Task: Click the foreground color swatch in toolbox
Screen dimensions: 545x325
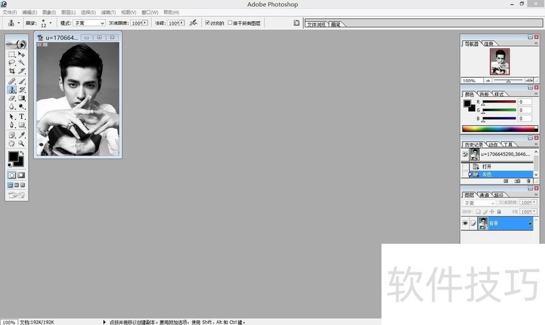Action: (14, 157)
